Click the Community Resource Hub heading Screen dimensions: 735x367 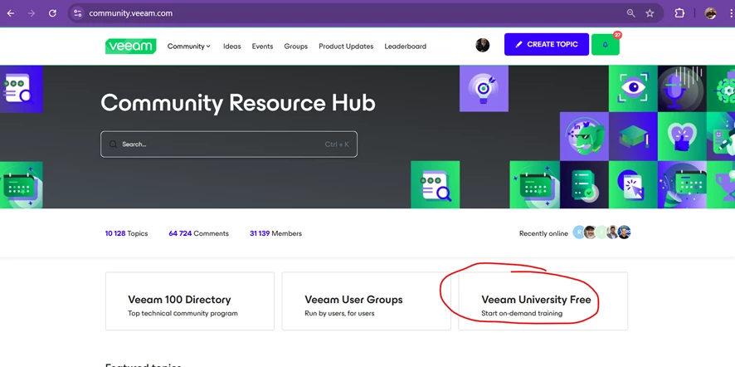tap(238, 103)
